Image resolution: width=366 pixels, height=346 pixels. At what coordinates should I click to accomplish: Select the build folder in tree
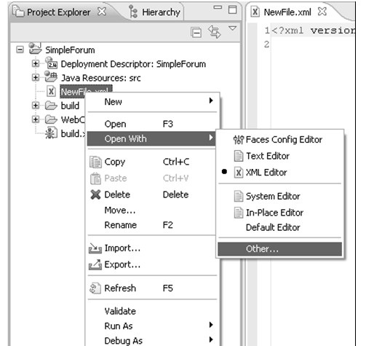(x=70, y=106)
